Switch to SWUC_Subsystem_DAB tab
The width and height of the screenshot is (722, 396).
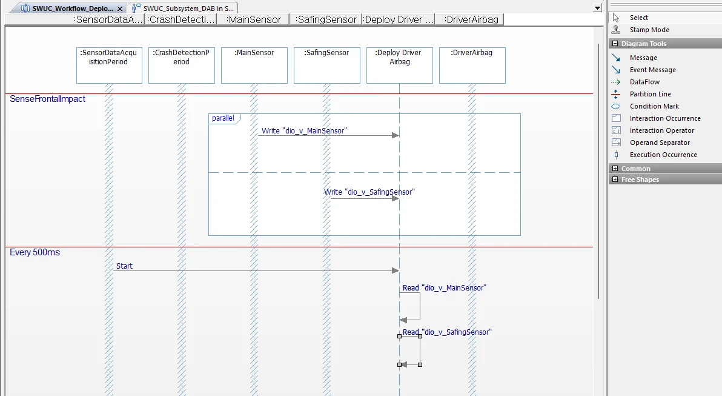click(184, 8)
